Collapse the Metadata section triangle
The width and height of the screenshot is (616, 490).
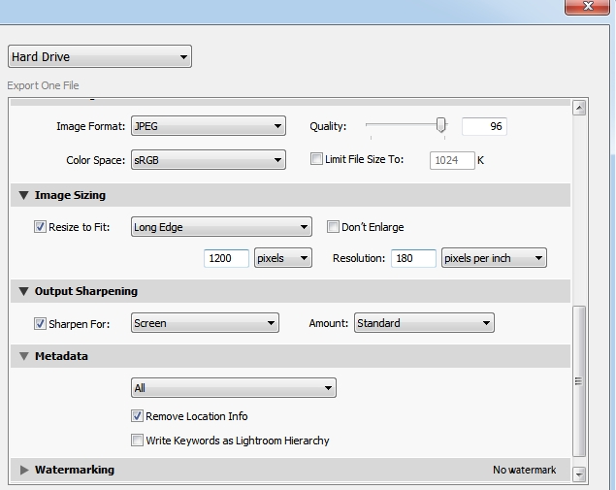click(23, 356)
